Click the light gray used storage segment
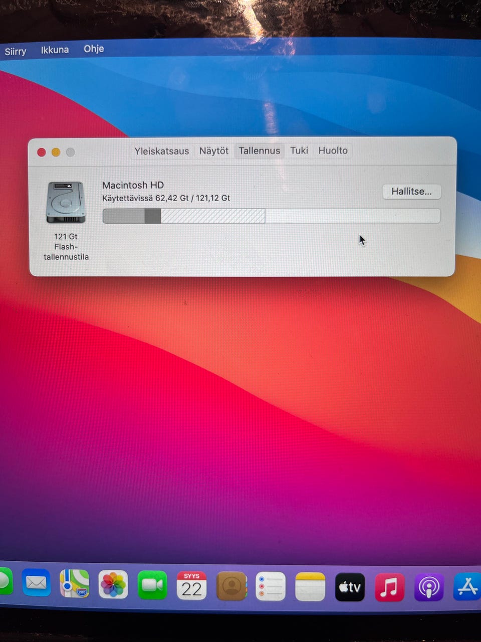 pos(124,216)
